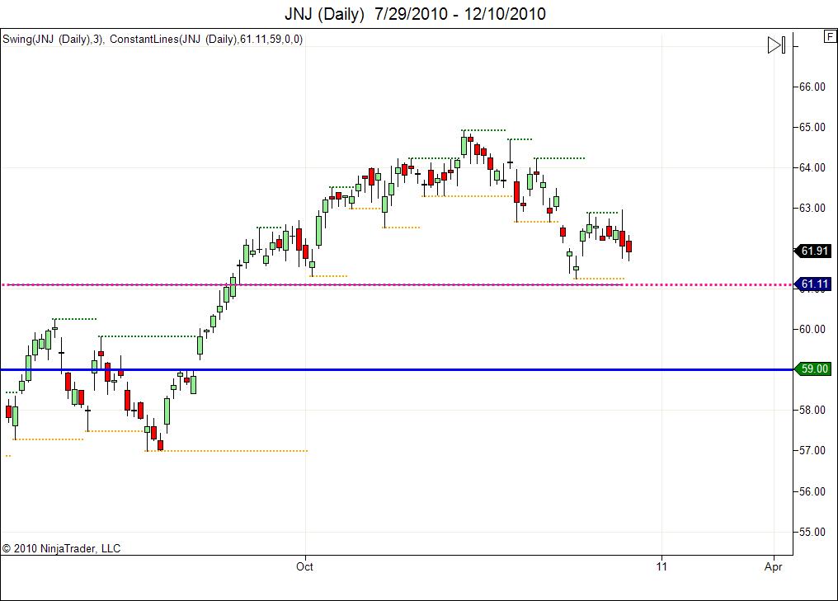Click the Swing(JNJ (Daily),3) indicator label
The height and width of the screenshot is (601, 838).
click(53, 39)
